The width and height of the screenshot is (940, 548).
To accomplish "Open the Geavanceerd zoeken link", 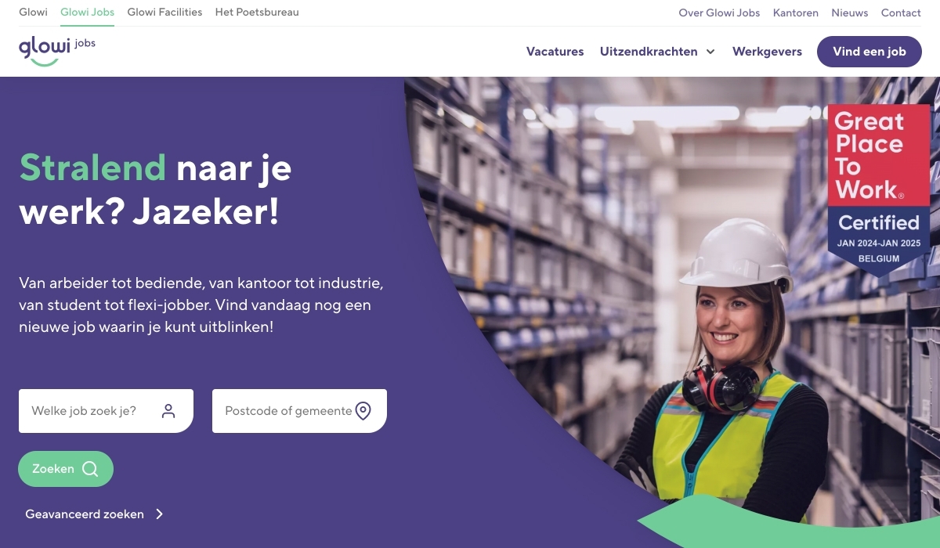I will (x=85, y=514).
